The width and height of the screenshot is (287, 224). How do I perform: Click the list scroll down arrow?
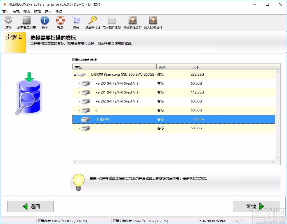(x=278, y=157)
